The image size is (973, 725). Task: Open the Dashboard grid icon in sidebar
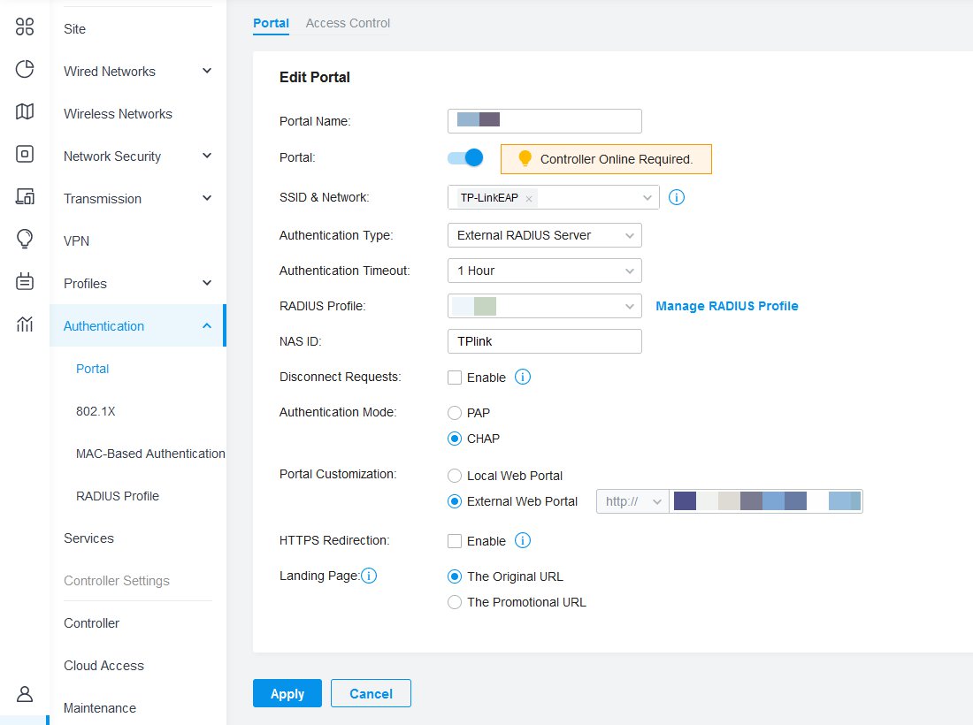25,27
